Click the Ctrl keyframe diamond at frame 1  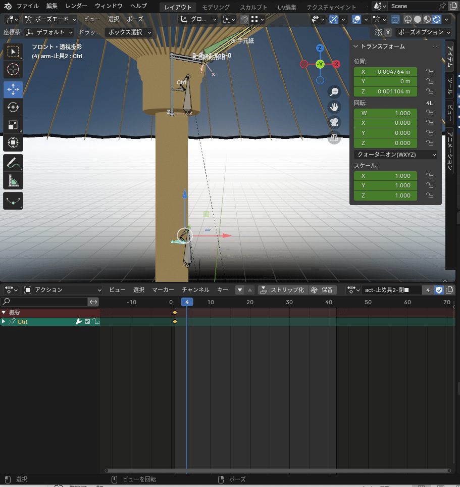[x=175, y=321]
